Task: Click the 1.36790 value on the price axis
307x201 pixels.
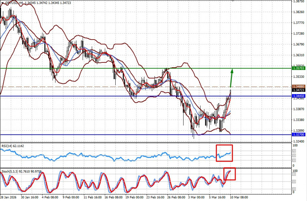Action: (x=299, y=44)
